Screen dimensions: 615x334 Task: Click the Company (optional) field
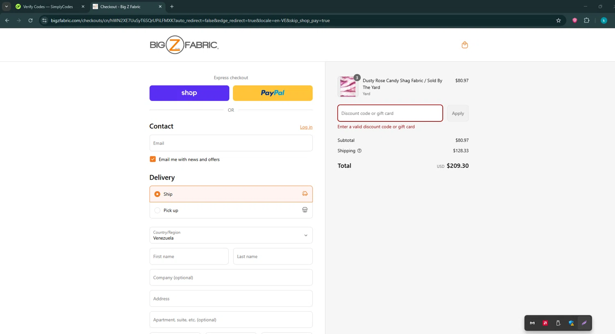click(x=231, y=277)
